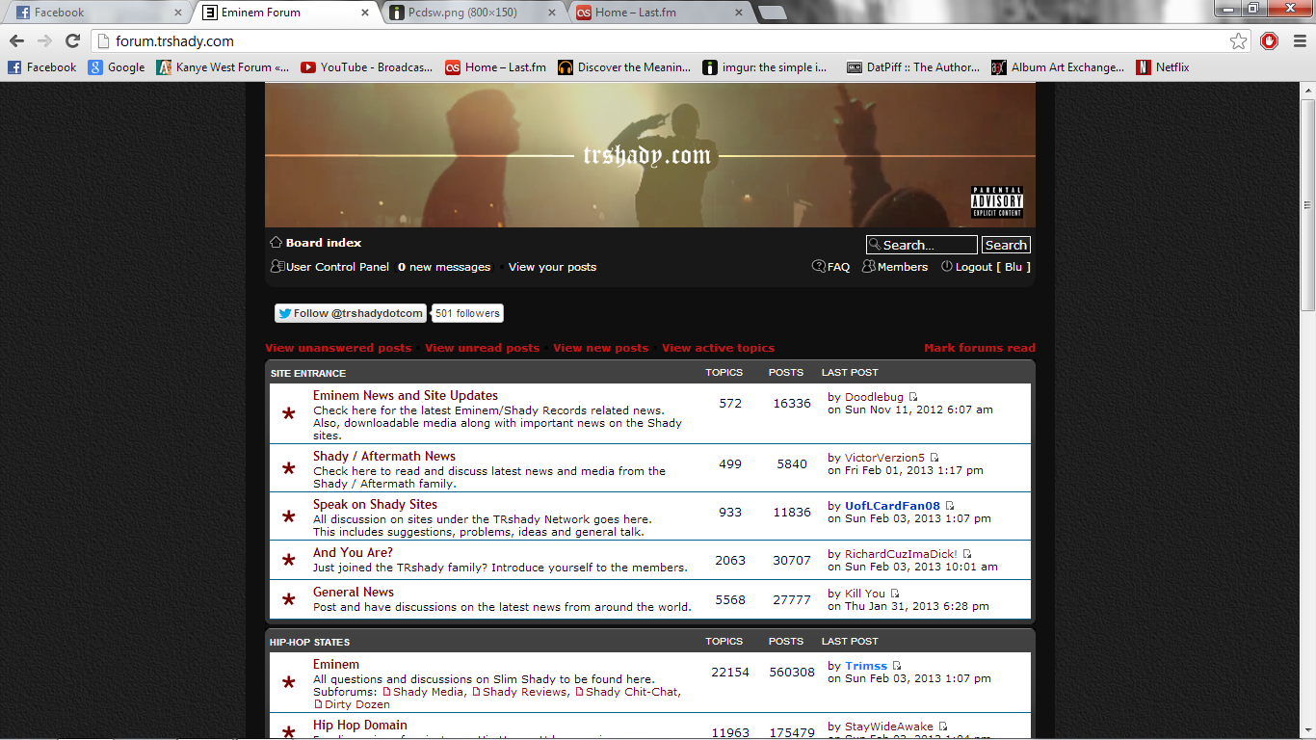Open the YouTube - Broadcast bookmark
The width and height of the screenshot is (1316, 740).
click(367, 67)
